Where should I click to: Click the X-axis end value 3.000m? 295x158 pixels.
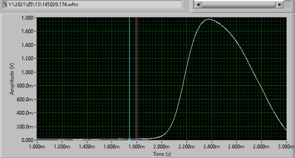[286, 147]
